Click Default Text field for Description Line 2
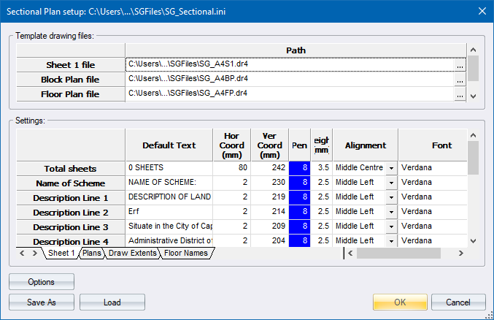This screenshot has height=320, width=494. 169,212
